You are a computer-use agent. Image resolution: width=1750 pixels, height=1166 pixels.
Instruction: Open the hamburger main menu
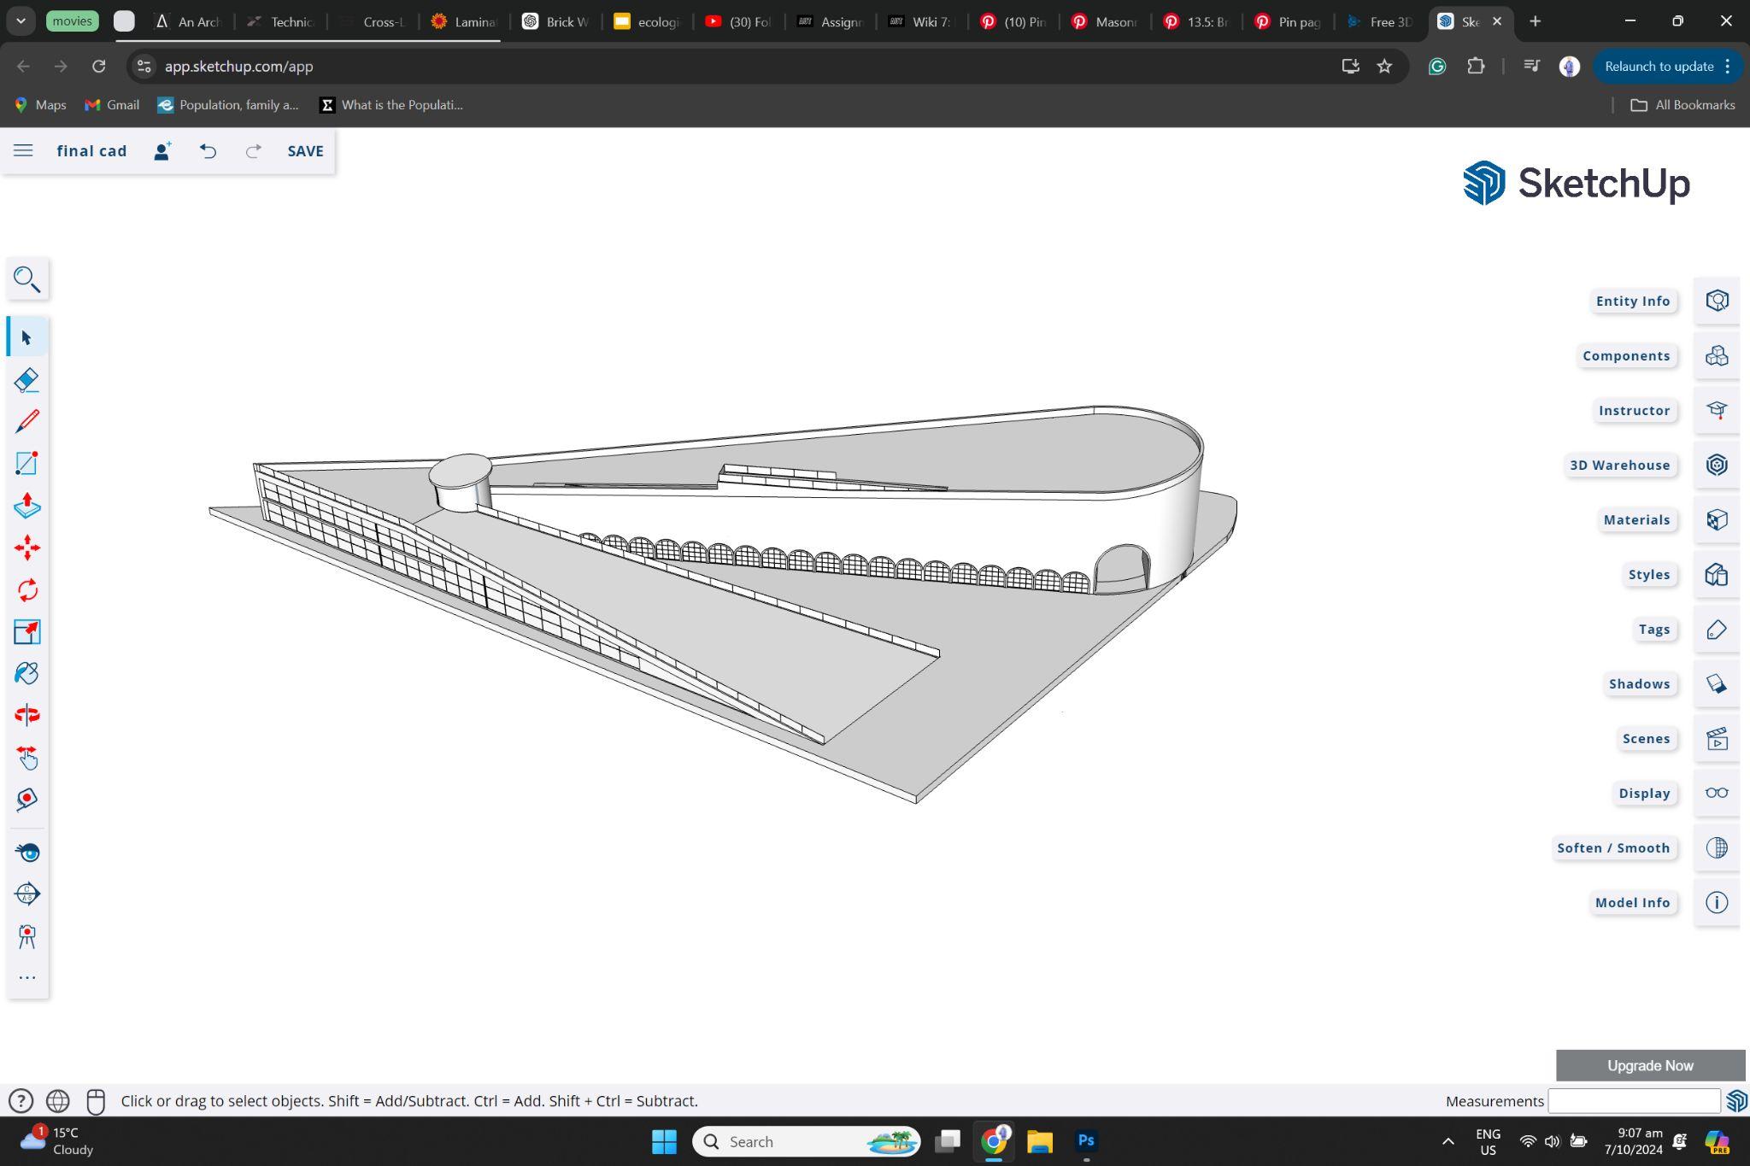(23, 151)
